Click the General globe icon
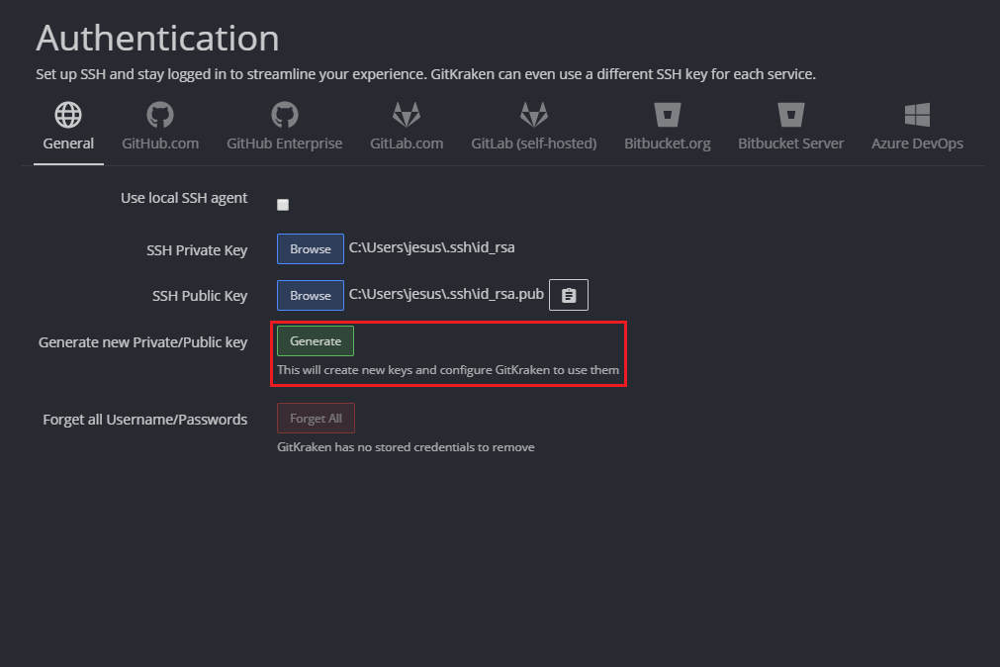1000x667 pixels. pos(68,115)
